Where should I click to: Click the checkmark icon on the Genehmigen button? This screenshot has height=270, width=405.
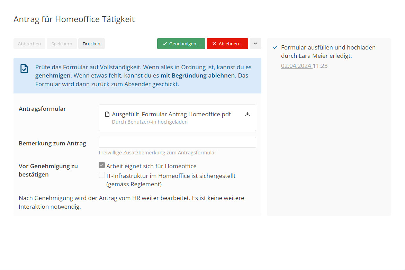pyautogui.click(x=165, y=44)
